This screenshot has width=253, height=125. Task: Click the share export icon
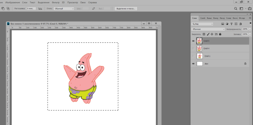click(250, 8)
